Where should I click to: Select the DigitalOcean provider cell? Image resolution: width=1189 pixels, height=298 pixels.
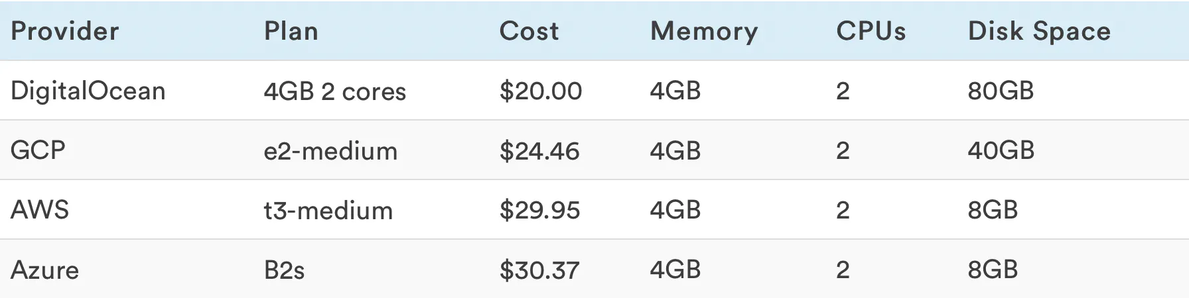click(88, 91)
